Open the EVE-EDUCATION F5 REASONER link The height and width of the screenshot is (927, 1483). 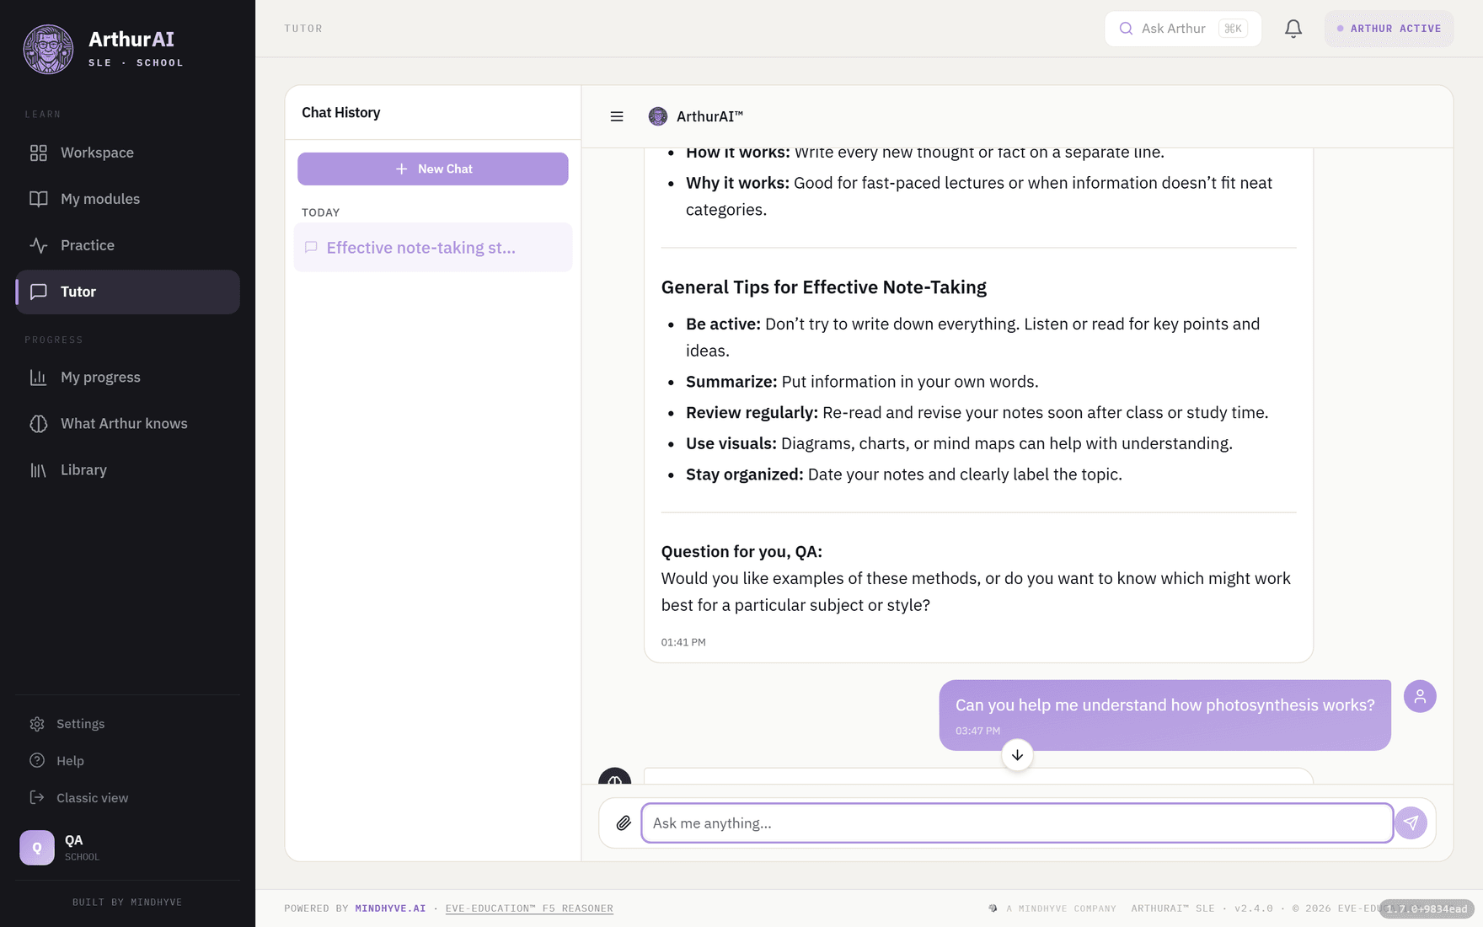coord(529,908)
